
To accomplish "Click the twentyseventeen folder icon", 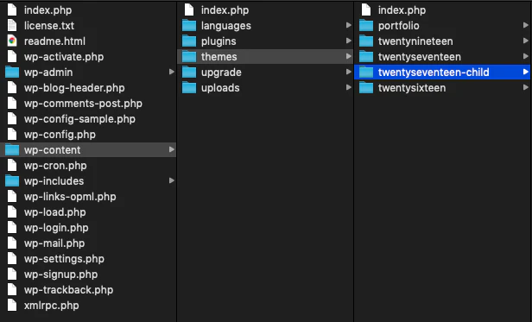I will [x=366, y=57].
